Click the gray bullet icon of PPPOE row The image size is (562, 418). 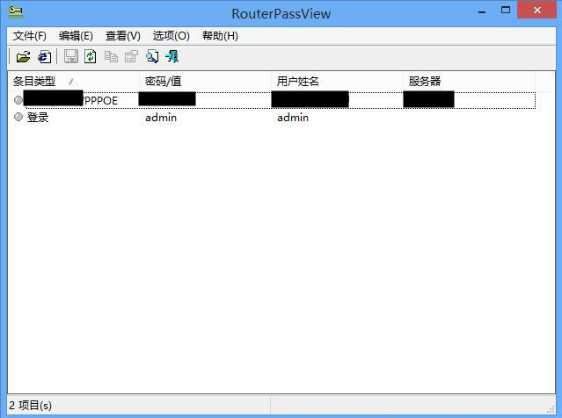coord(18,100)
